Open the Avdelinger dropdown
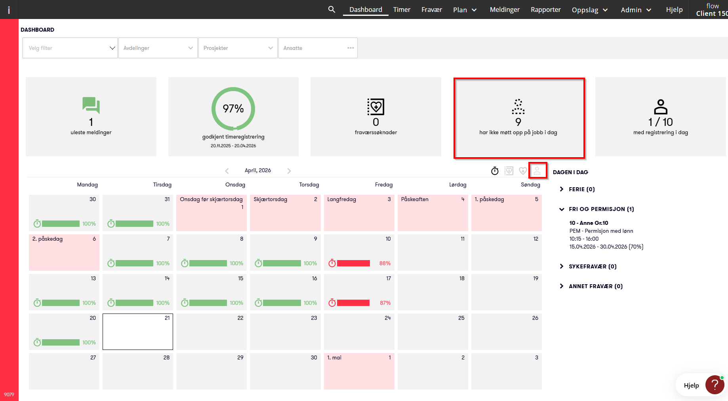 tap(158, 48)
